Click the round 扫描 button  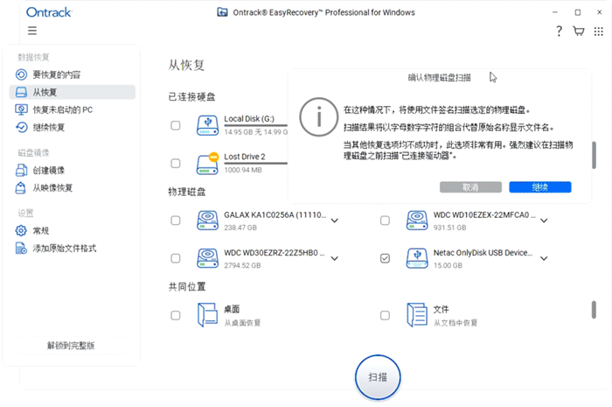(378, 377)
